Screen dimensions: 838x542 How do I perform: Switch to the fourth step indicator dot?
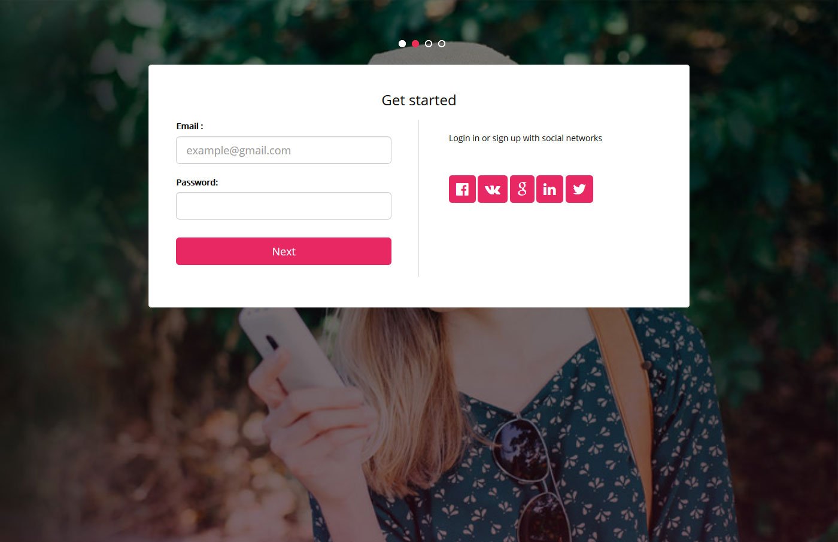442,44
